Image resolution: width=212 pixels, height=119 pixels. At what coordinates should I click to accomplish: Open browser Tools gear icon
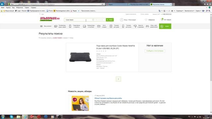click(x=210, y=4)
